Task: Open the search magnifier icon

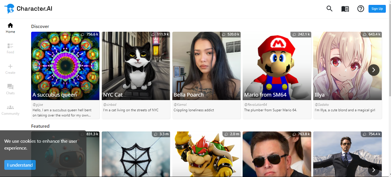Action: point(329,9)
